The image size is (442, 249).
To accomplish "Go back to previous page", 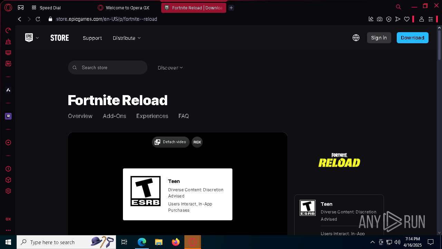I will pos(20,19).
